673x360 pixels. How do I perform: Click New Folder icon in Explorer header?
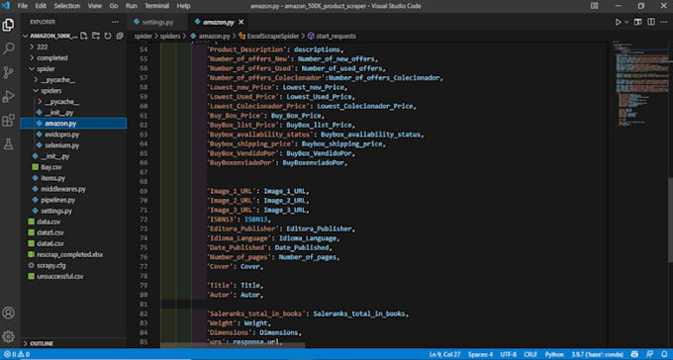click(x=96, y=36)
